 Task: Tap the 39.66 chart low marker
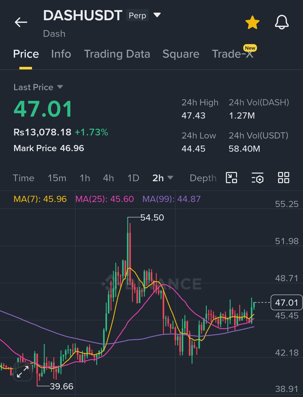coord(61,387)
